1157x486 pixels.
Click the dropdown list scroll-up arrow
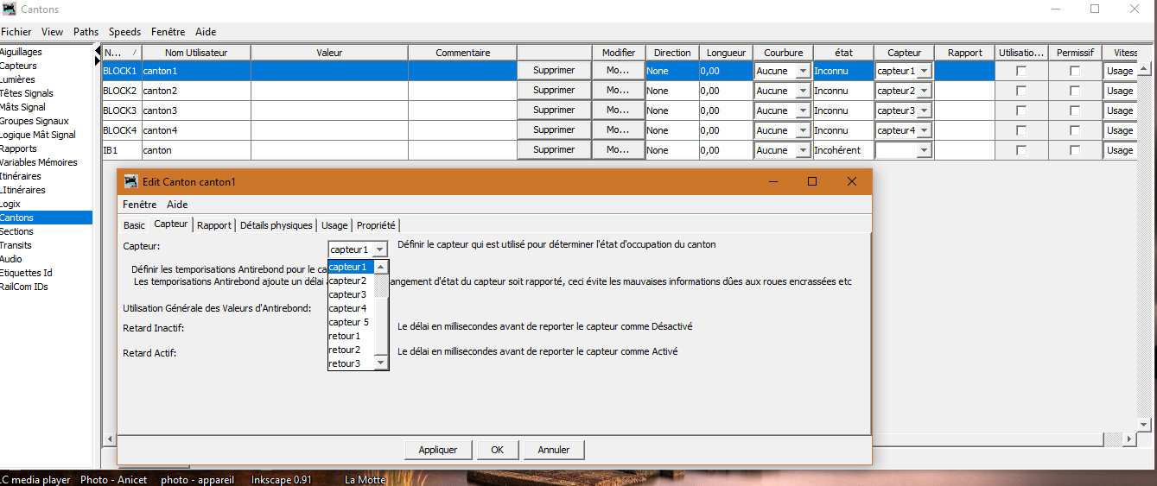click(x=381, y=268)
